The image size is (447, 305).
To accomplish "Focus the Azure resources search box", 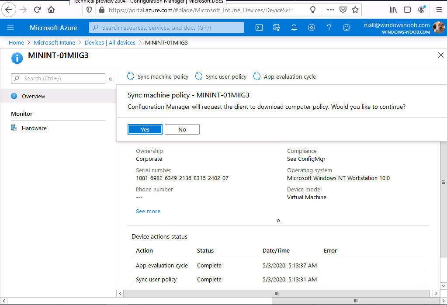I will click(x=166, y=28).
